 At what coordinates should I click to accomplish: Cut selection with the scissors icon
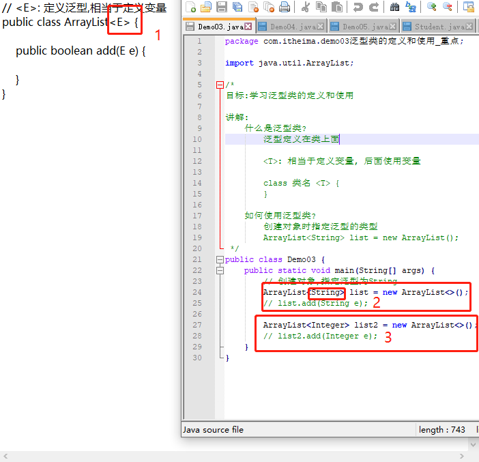[x=305, y=7]
